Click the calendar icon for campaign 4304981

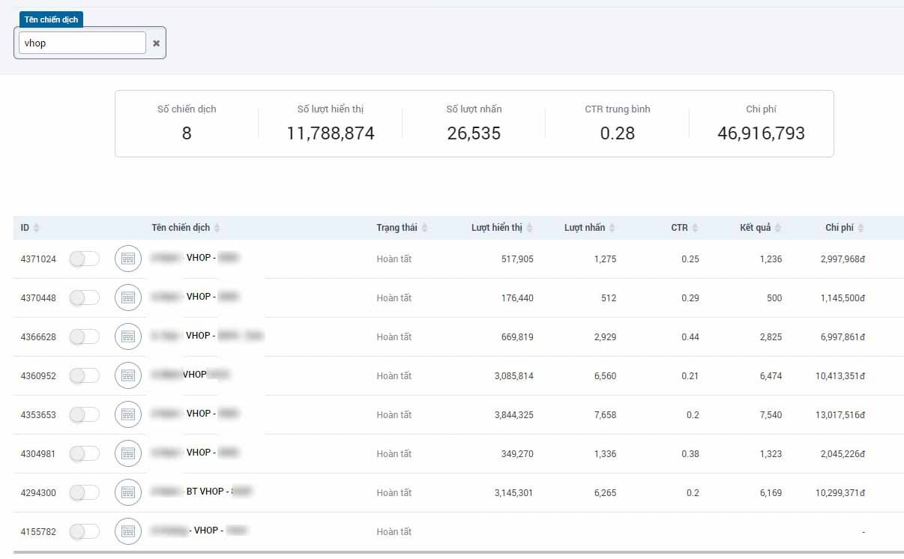127,453
